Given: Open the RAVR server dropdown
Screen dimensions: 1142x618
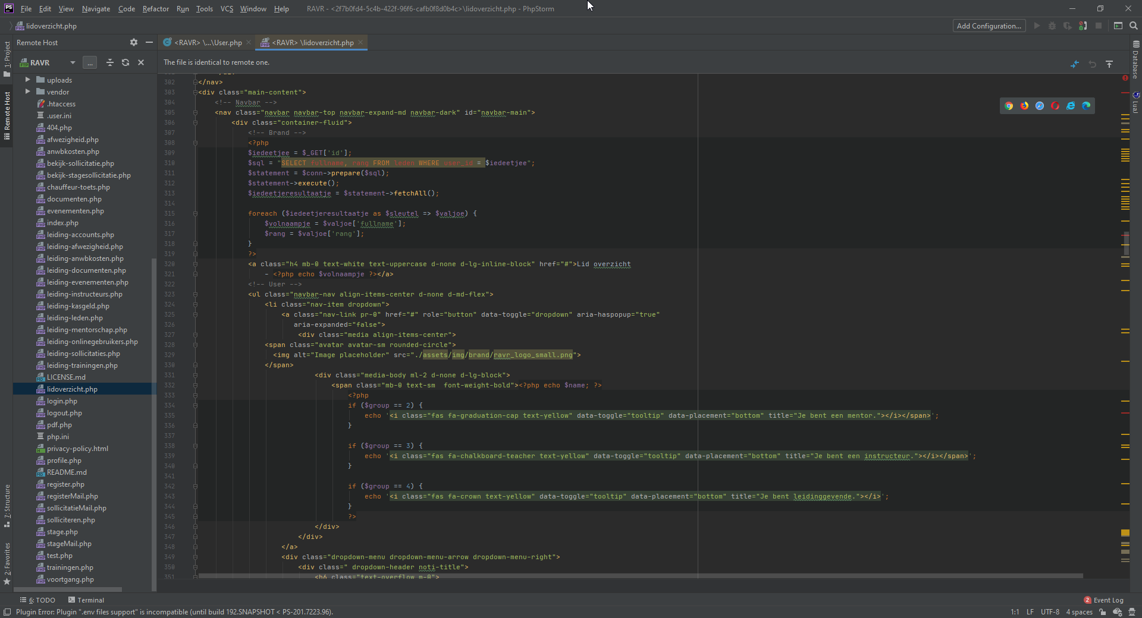Looking at the screenshot, I should pos(73,62).
